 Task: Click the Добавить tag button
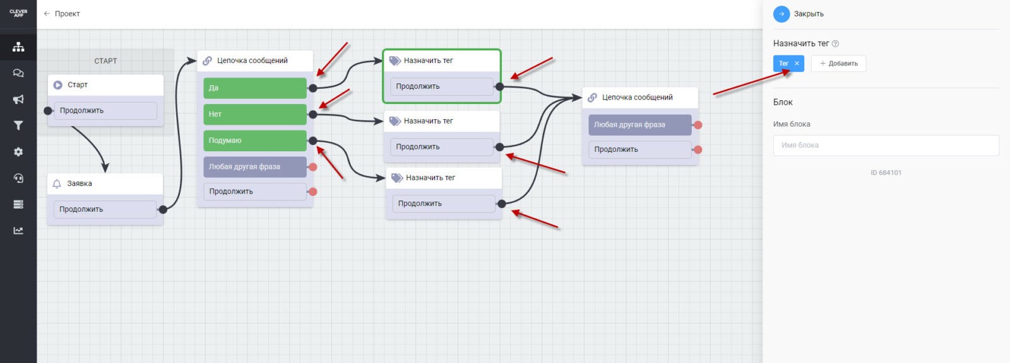click(838, 64)
